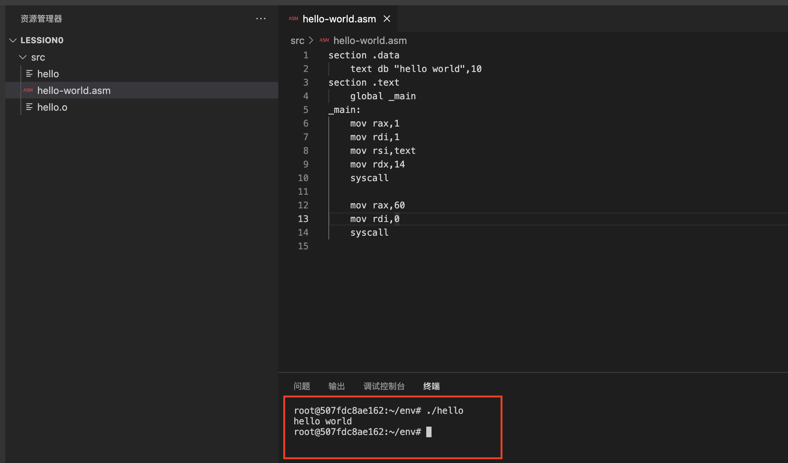This screenshot has width=788, height=463.
Task: Collapse the LESSION0 root folder
Action: pos(13,40)
